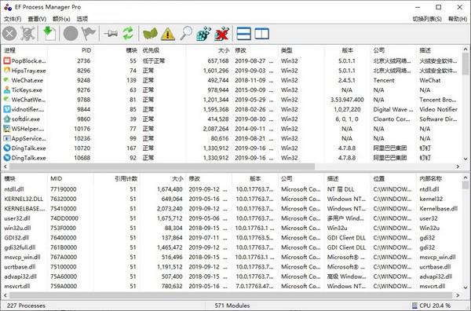The image size is (471, 311).
Task: Select the ntdll.dll module row
Action: 232,189
